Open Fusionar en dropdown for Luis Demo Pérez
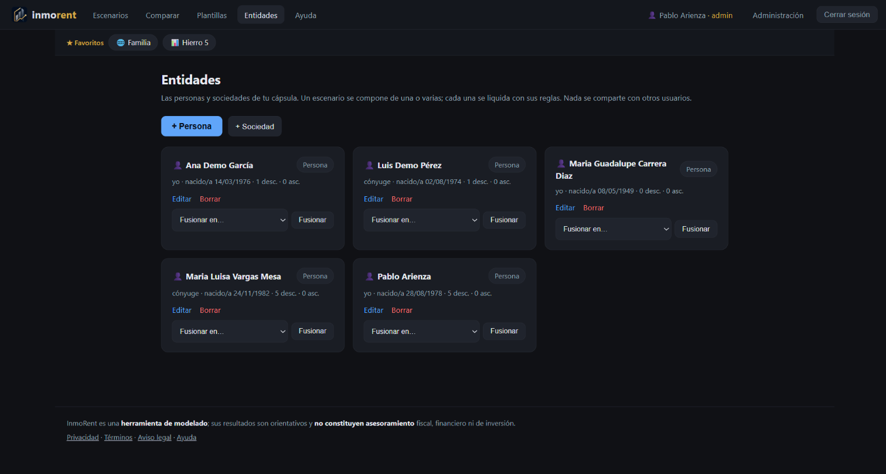Screen dimensions: 886x474 (421, 220)
